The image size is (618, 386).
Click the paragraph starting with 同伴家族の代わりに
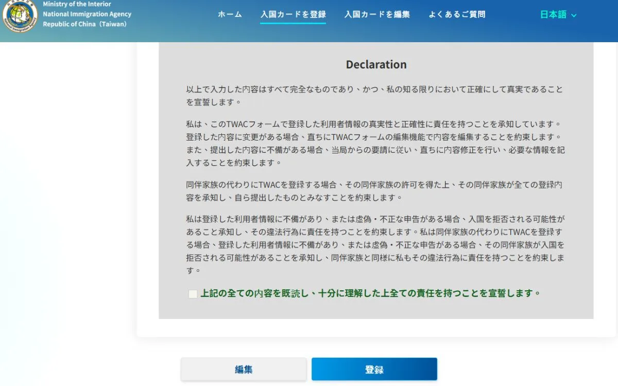[375, 191]
